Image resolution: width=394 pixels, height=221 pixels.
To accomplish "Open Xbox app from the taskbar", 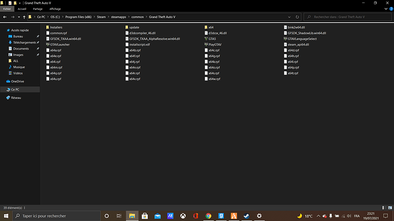I will 183,216.
